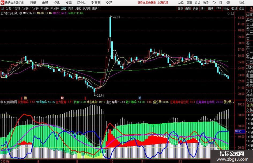The width and height of the screenshot is (253, 163).
Task: Open the 发现 menu
Action: point(69,3)
